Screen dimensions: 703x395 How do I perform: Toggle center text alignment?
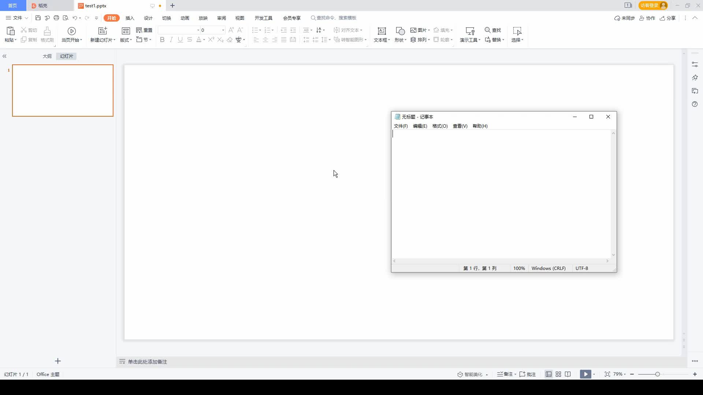coord(265,39)
